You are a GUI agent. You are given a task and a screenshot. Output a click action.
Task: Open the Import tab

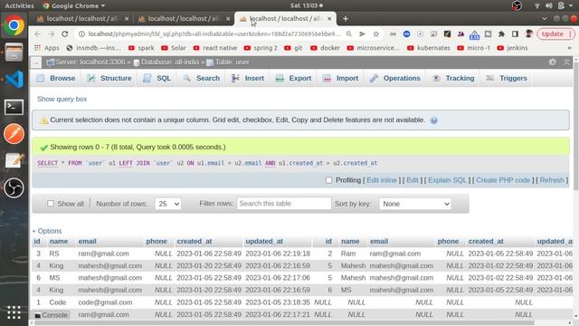point(341,79)
